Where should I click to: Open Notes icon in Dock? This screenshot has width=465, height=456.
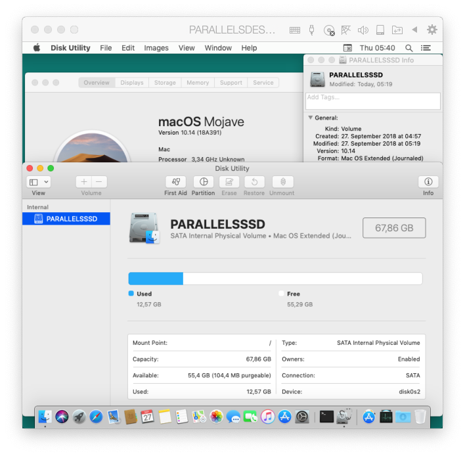pos(165,417)
